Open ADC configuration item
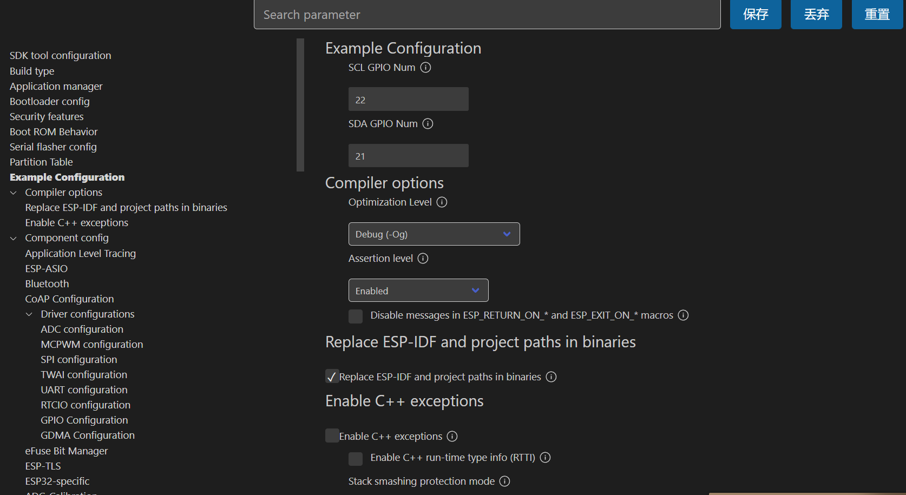The image size is (906, 495). [x=82, y=329]
